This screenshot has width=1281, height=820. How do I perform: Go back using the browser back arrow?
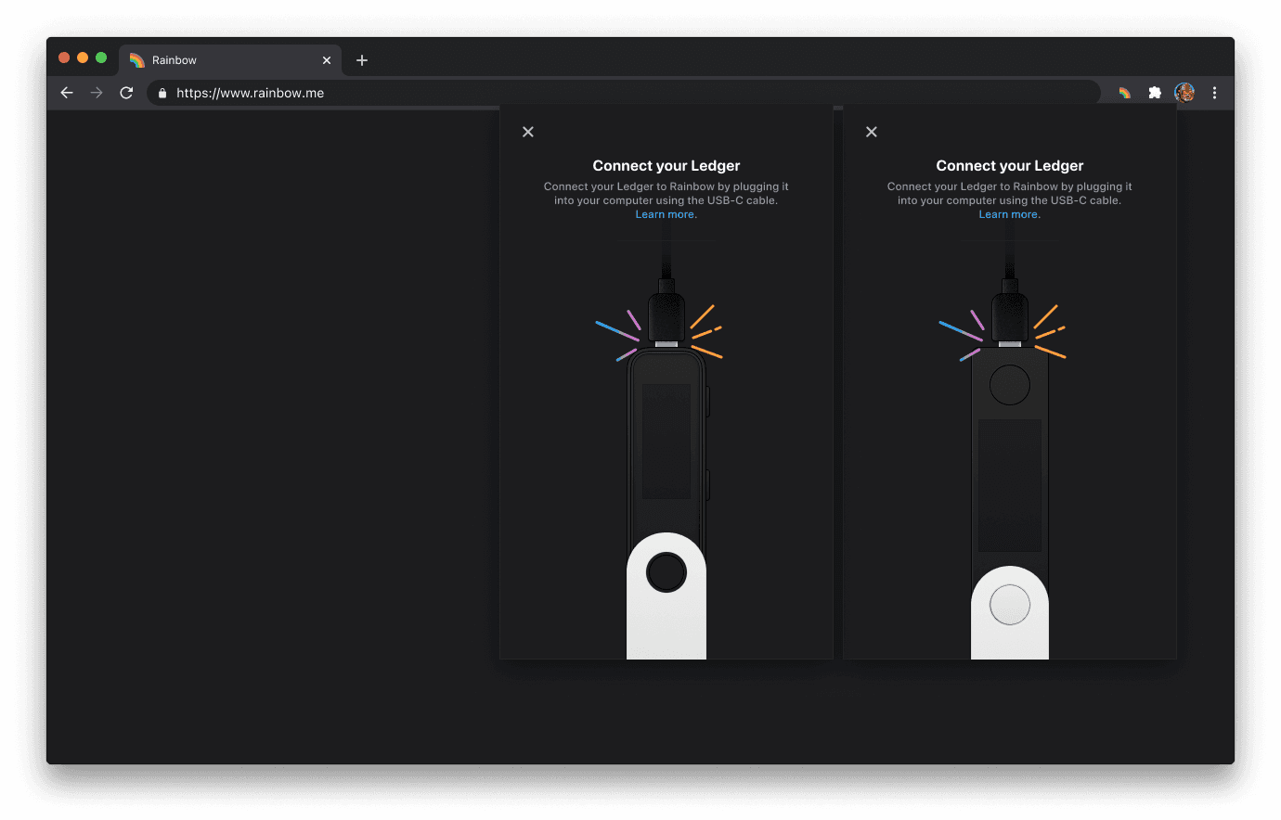67,93
